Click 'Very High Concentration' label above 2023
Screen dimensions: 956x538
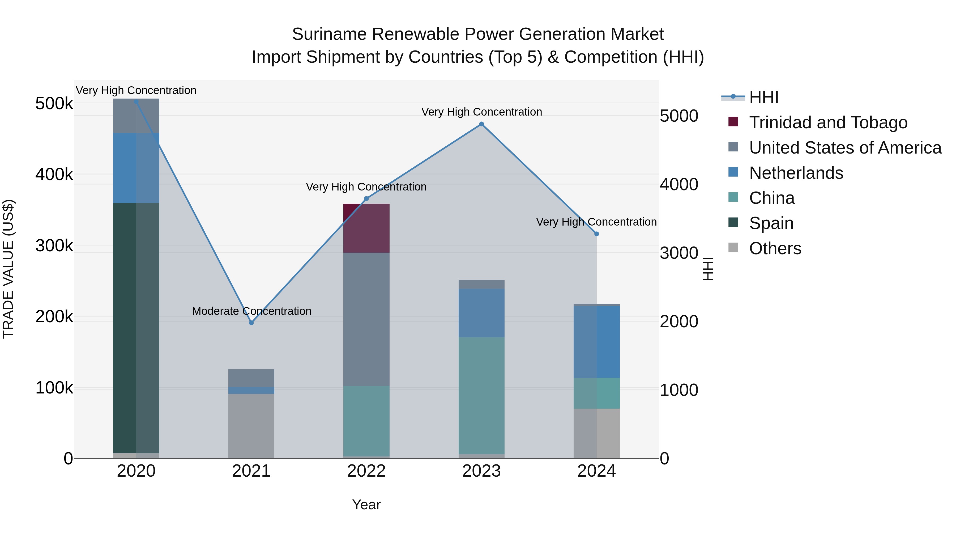click(x=482, y=112)
